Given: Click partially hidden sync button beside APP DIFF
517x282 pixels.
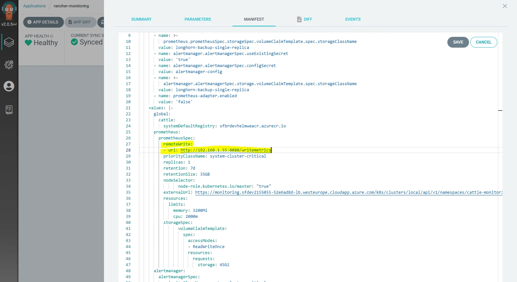Looking at the screenshot, I should tap(101, 22).
